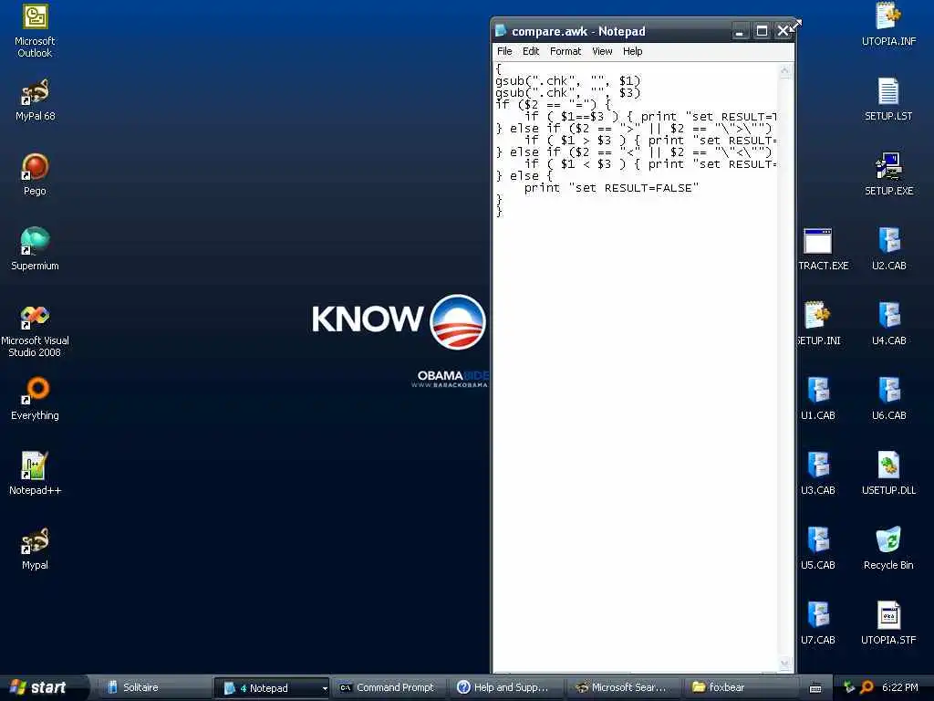
Task: Switch to Help and Support taskbar button
Action: point(505,687)
